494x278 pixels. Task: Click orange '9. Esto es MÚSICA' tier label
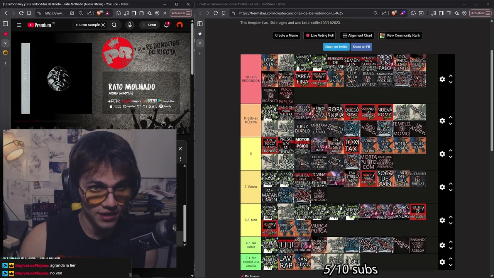251,120
